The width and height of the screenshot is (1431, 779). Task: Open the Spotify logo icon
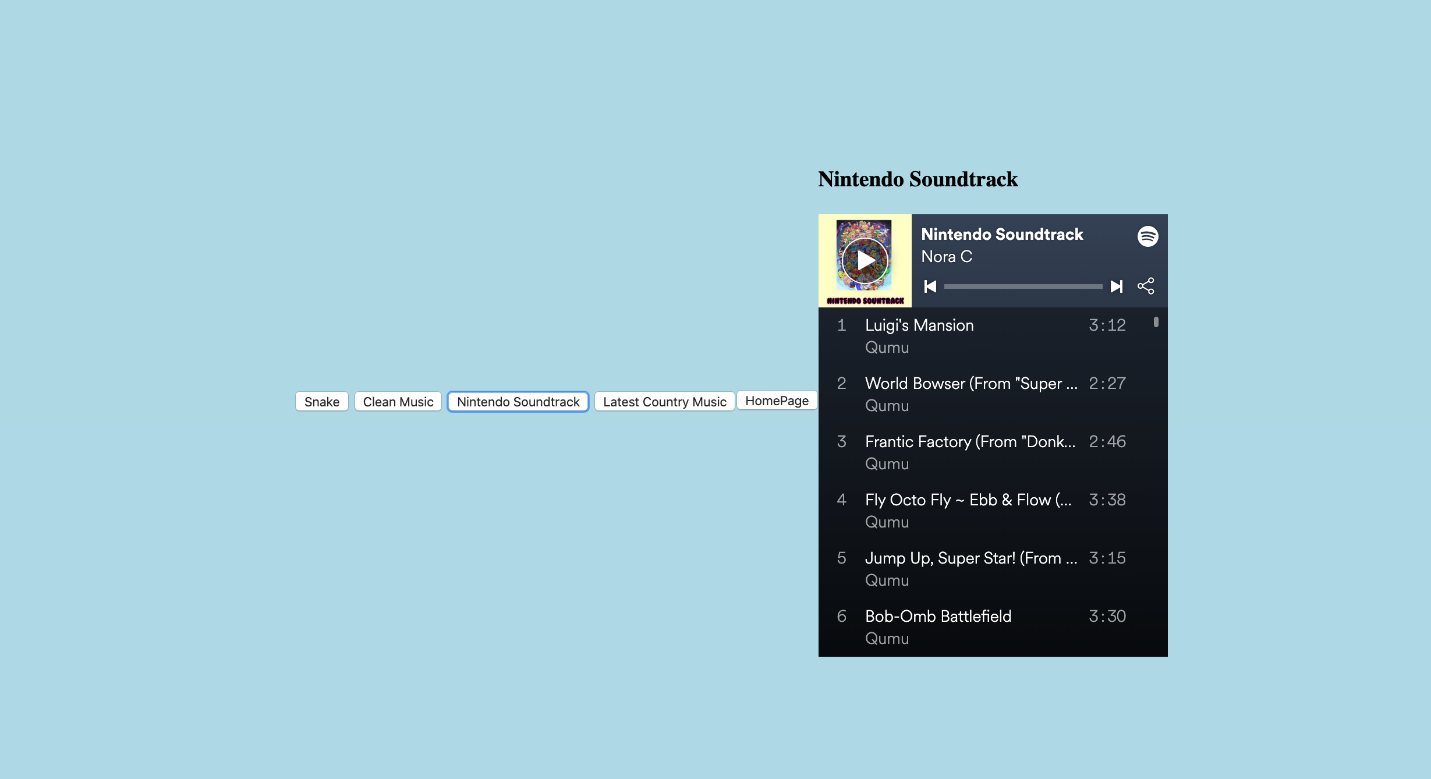pyautogui.click(x=1147, y=236)
